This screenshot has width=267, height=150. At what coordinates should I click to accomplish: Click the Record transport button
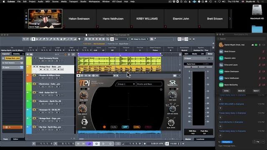(x=110, y=144)
